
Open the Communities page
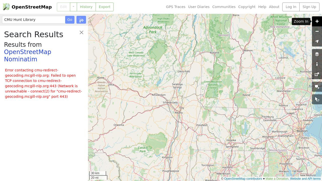(x=224, y=7)
